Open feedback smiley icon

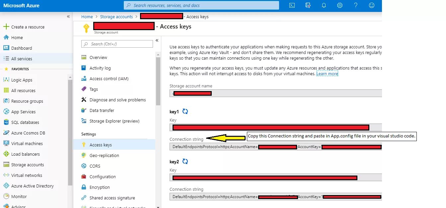tap(372, 5)
